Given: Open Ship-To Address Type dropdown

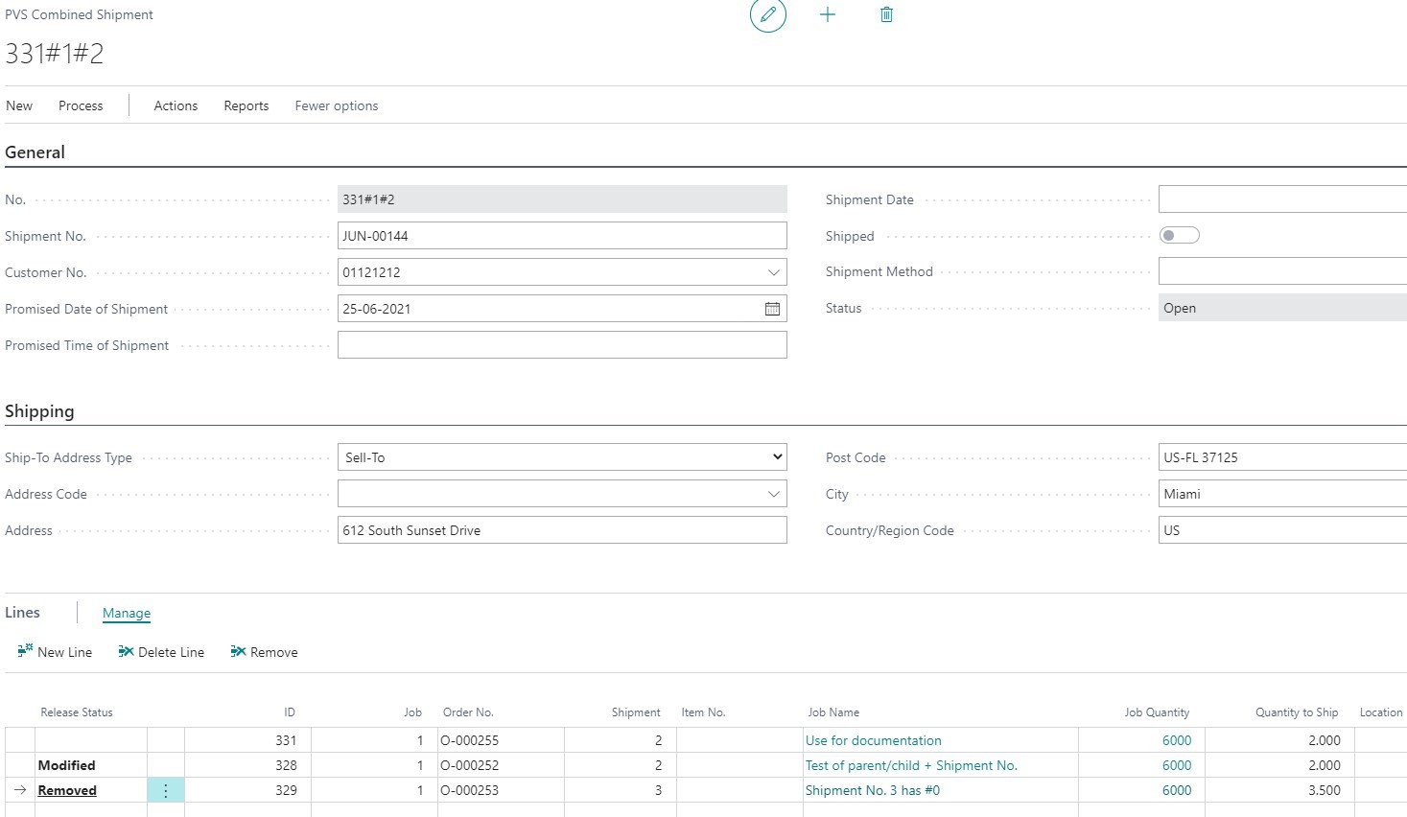Looking at the screenshot, I should (562, 457).
